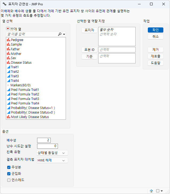
Task: Select Probability( Disease Status=1 ) column
Action: [x=33, y=108]
